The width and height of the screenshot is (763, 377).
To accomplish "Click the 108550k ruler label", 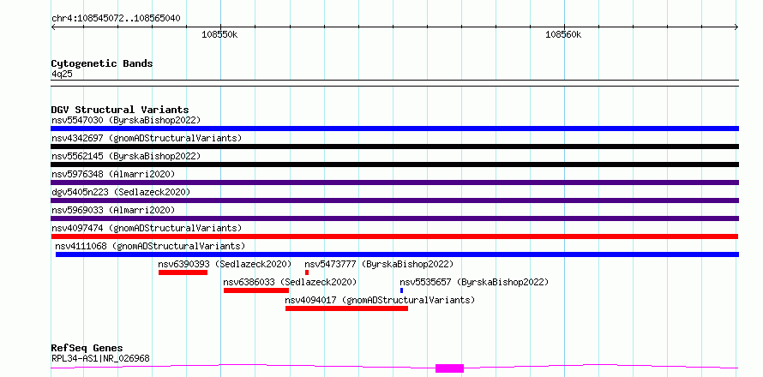I will click(x=219, y=34).
